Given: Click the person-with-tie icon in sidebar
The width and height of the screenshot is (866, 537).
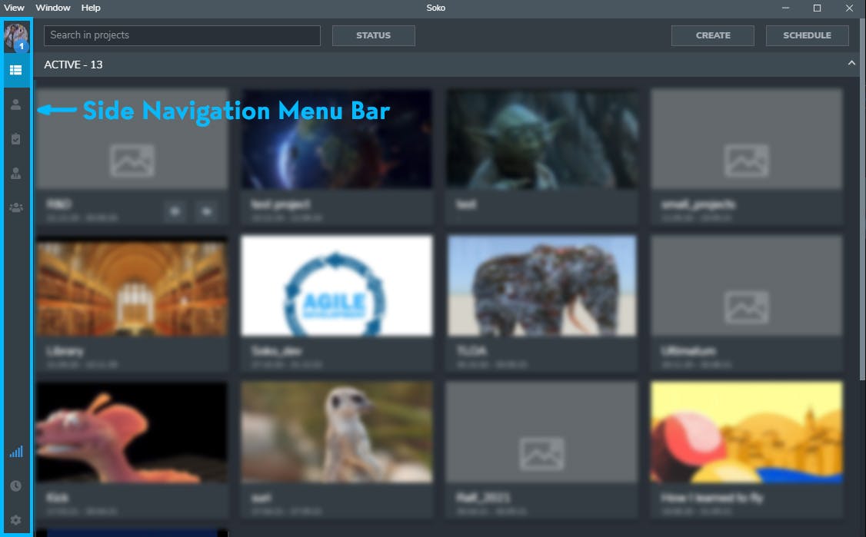Looking at the screenshot, I should pos(16,174).
